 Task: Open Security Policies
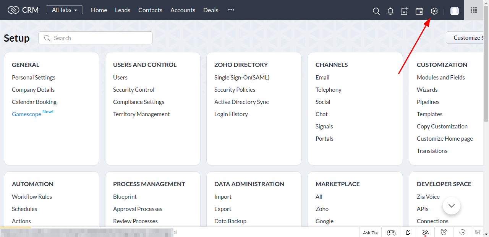click(x=235, y=90)
